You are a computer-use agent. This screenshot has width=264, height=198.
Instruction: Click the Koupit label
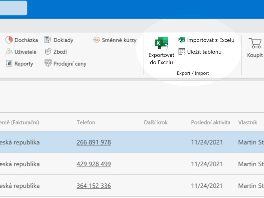255,55
